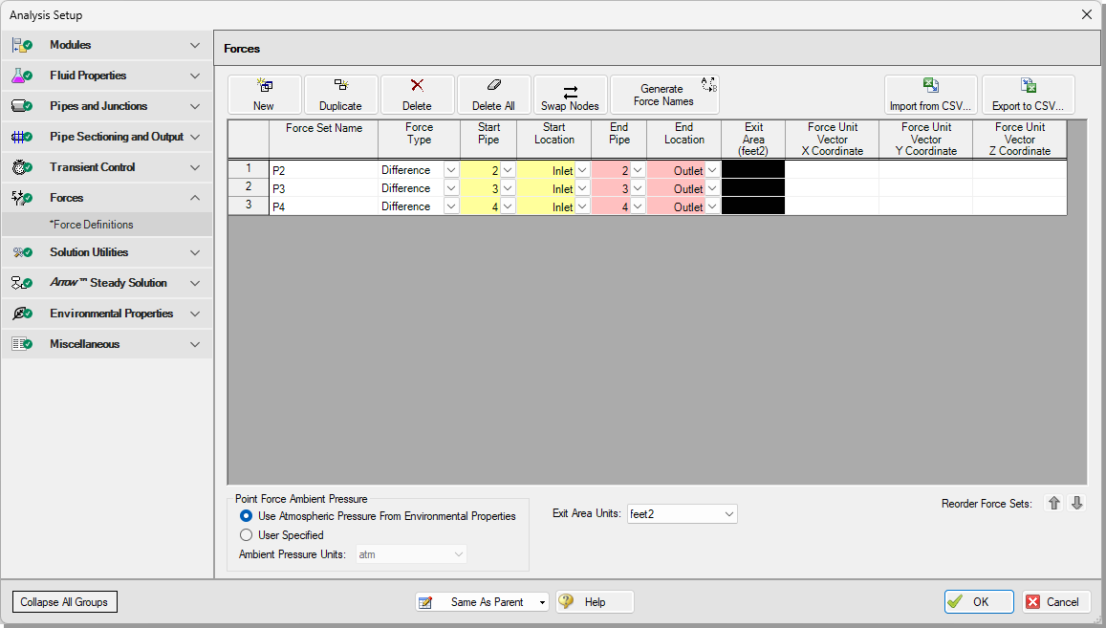1106x628 pixels.
Task: Click the Transient Control icon
Action: click(22, 167)
